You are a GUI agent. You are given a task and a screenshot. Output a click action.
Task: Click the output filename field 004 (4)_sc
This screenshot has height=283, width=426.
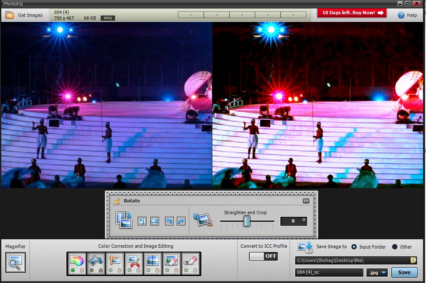click(x=329, y=273)
